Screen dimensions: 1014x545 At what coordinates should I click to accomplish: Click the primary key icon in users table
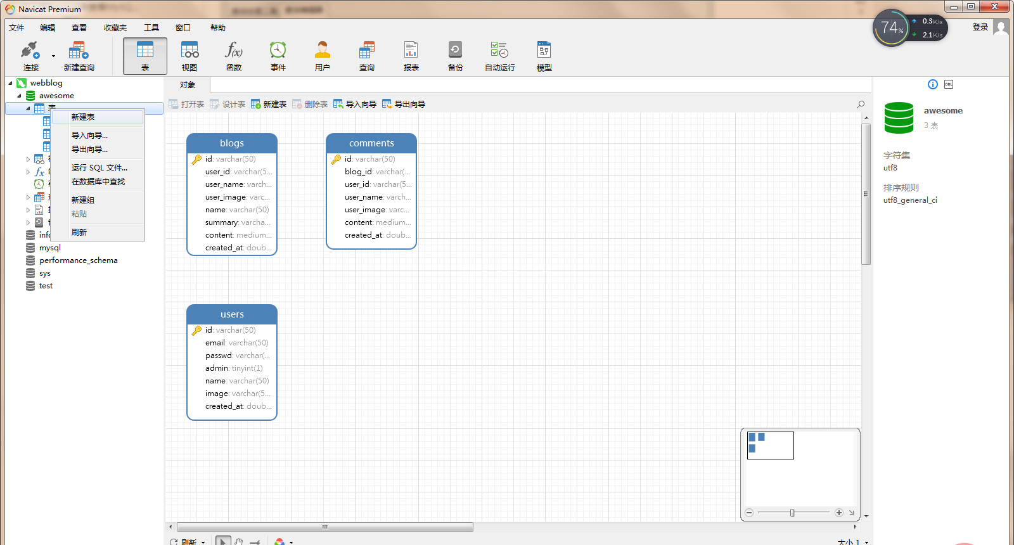pos(196,330)
